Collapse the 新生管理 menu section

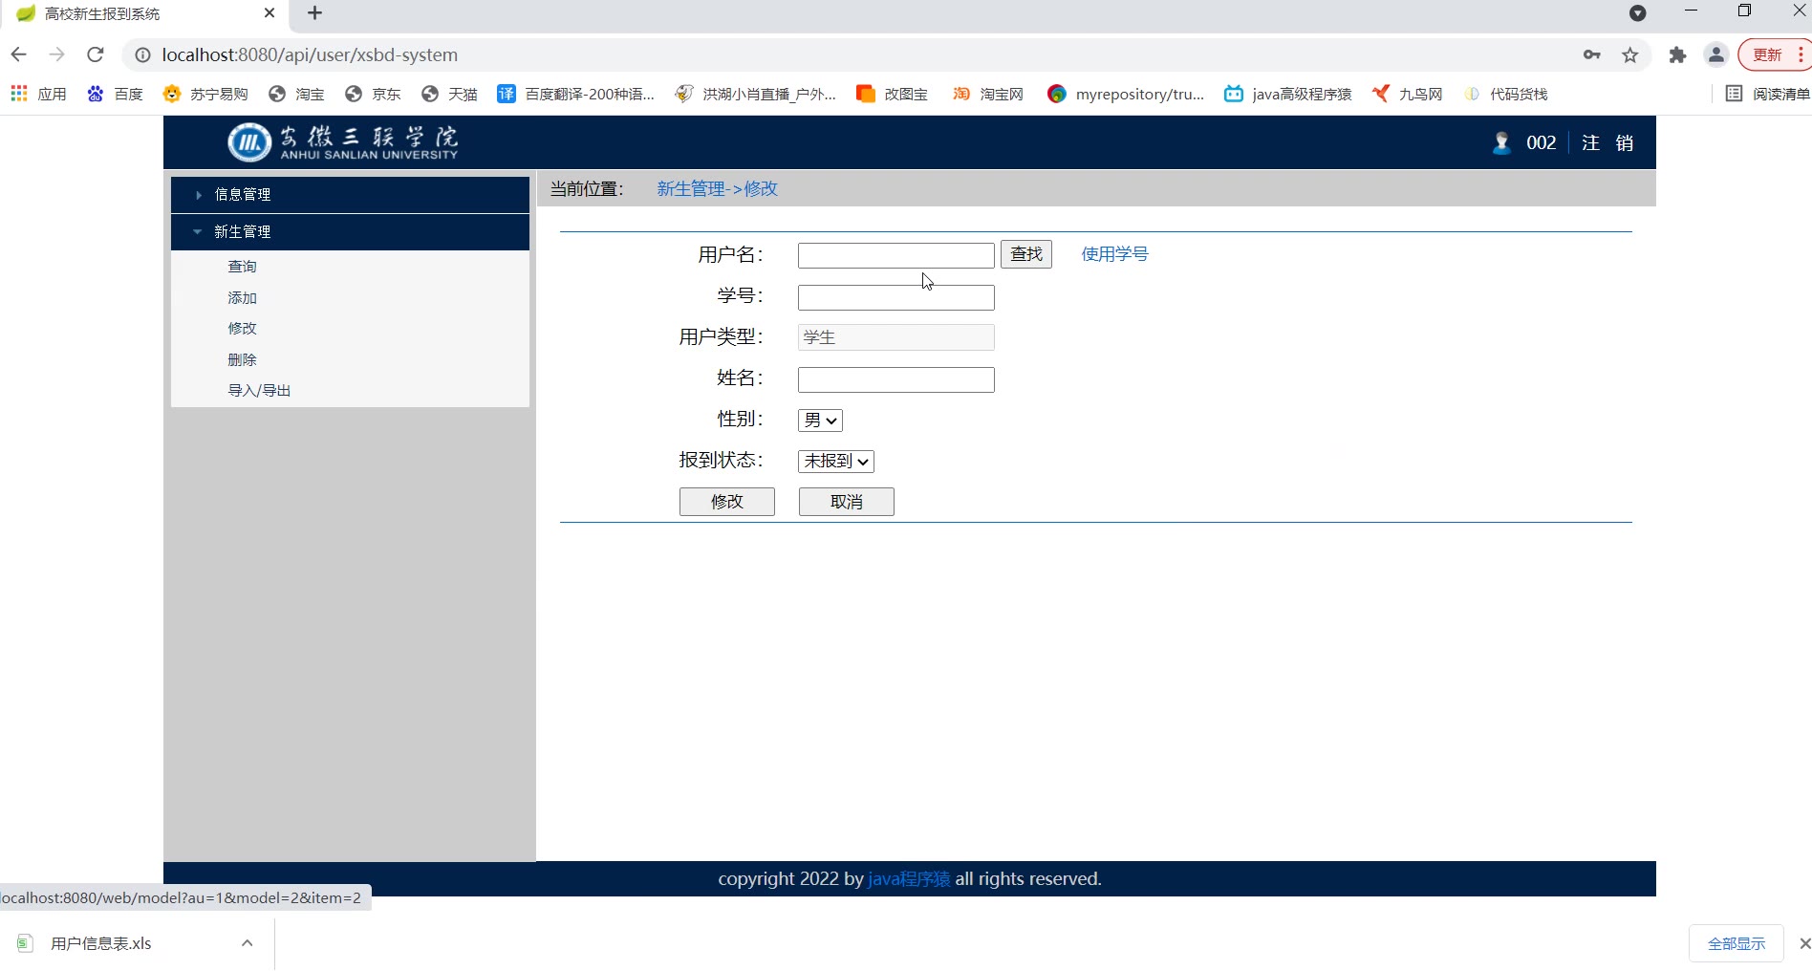tap(350, 231)
